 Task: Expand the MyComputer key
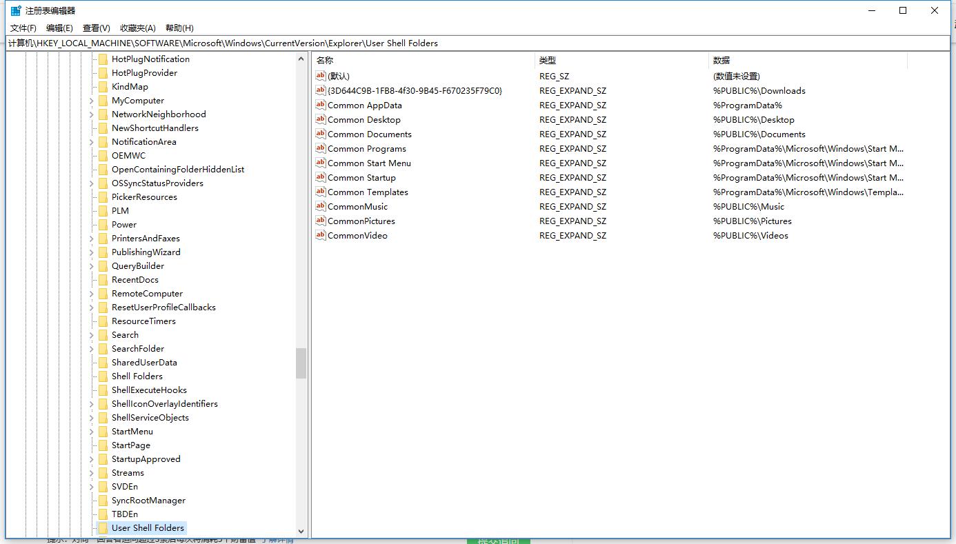[92, 101]
